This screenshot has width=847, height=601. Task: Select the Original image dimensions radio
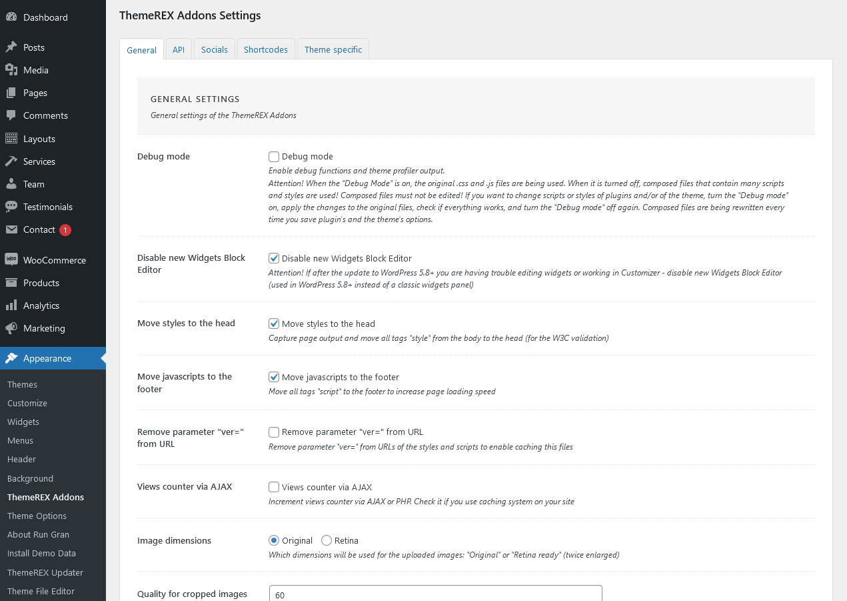pyautogui.click(x=274, y=540)
